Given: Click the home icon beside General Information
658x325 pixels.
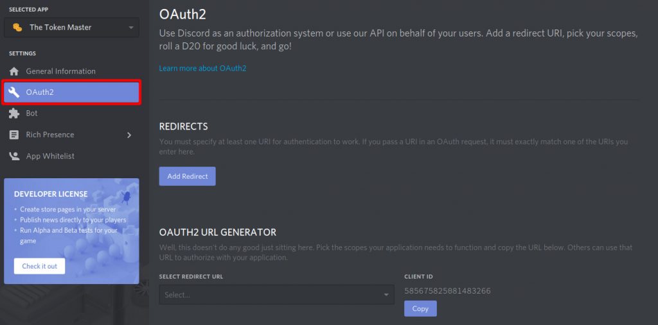Looking at the screenshot, I should [x=14, y=72].
